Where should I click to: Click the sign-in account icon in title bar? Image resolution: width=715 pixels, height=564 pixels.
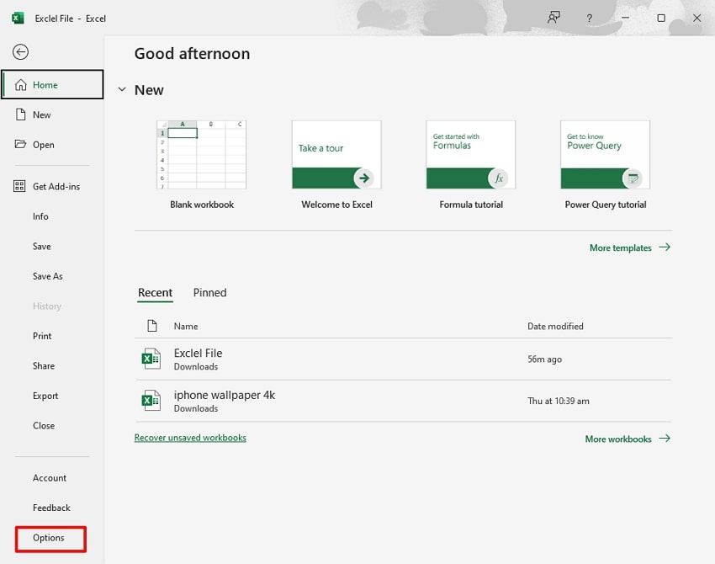[553, 18]
